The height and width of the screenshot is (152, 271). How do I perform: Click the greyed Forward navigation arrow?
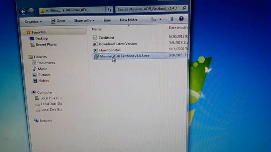pyautogui.click(x=31, y=11)
